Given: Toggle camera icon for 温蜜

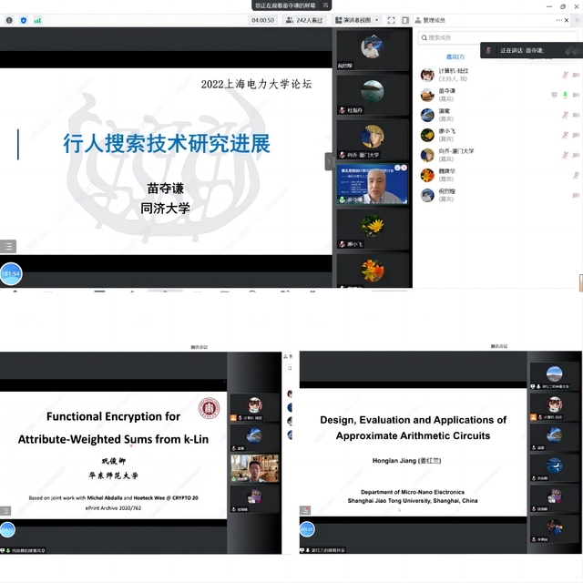Looking at the screenshot, I should point(576,115).
